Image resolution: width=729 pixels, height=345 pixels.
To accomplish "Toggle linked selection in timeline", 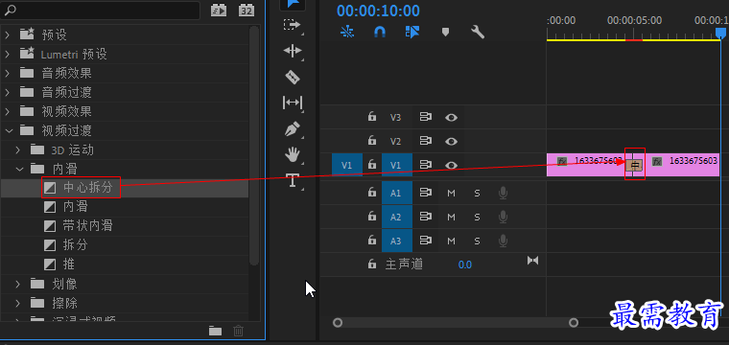I will point(412,32).
